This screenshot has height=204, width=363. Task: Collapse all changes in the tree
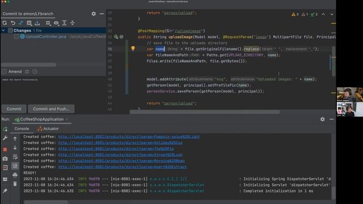73,23
